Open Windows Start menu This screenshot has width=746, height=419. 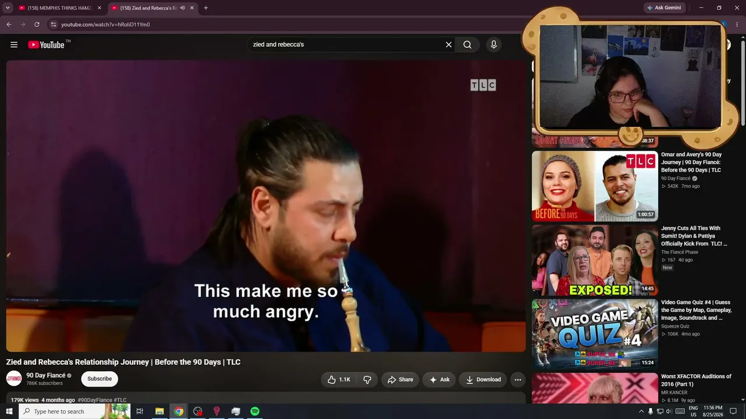pyautogui.click(x=9, y=411)
